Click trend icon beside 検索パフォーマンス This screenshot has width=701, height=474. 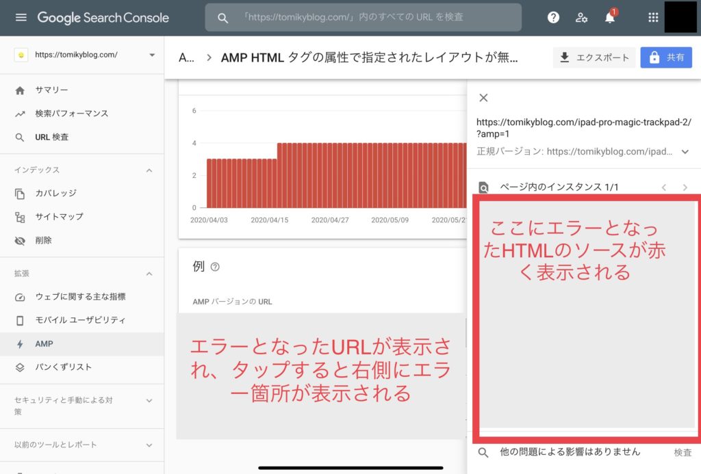pyautogui.click(x=20, y=114)
